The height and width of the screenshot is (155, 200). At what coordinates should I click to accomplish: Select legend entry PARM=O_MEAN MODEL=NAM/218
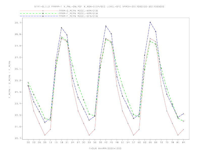tap(78, 11)
